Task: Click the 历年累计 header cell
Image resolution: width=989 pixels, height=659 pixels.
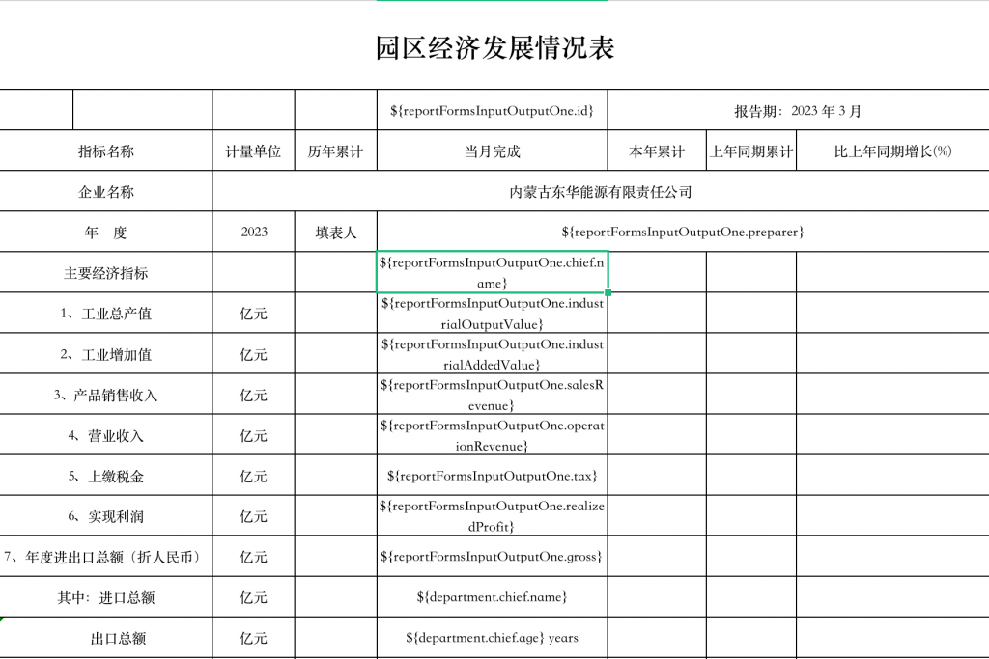Action: coord(335,151)
